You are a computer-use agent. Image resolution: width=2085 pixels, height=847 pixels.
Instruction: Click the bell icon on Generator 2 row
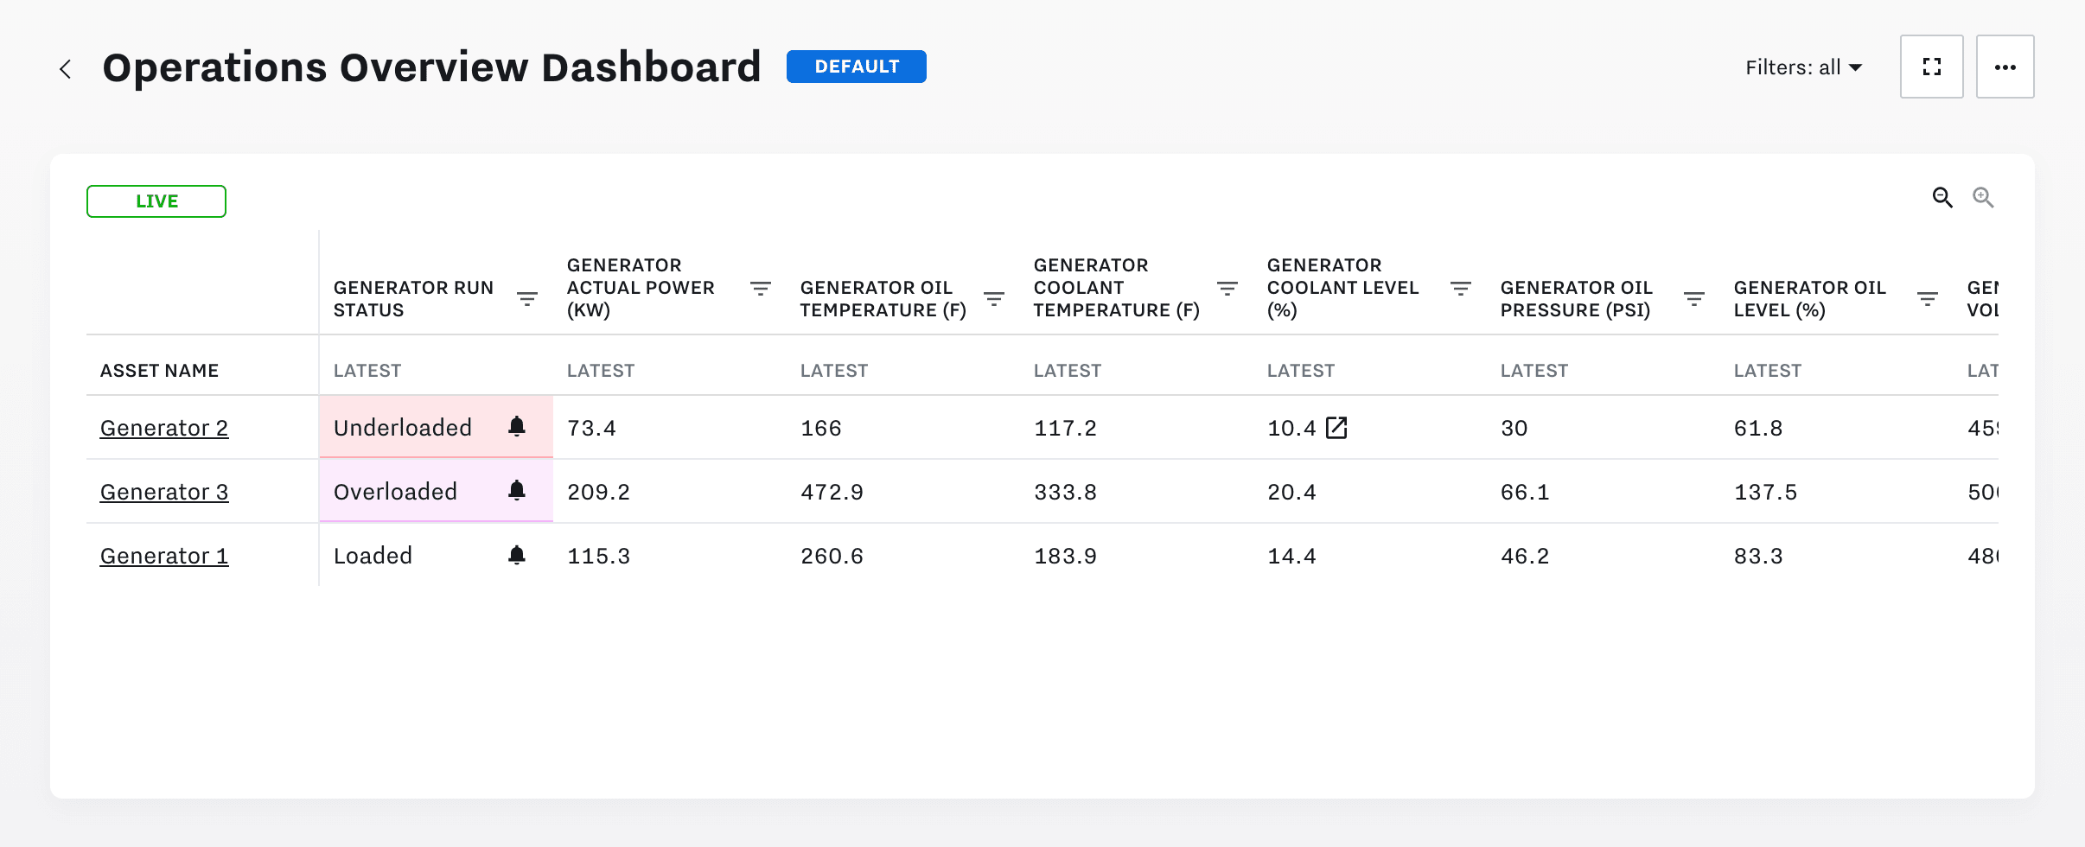click(x=517, y=426)
